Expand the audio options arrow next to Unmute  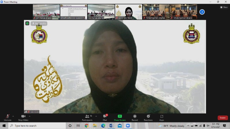13,116
